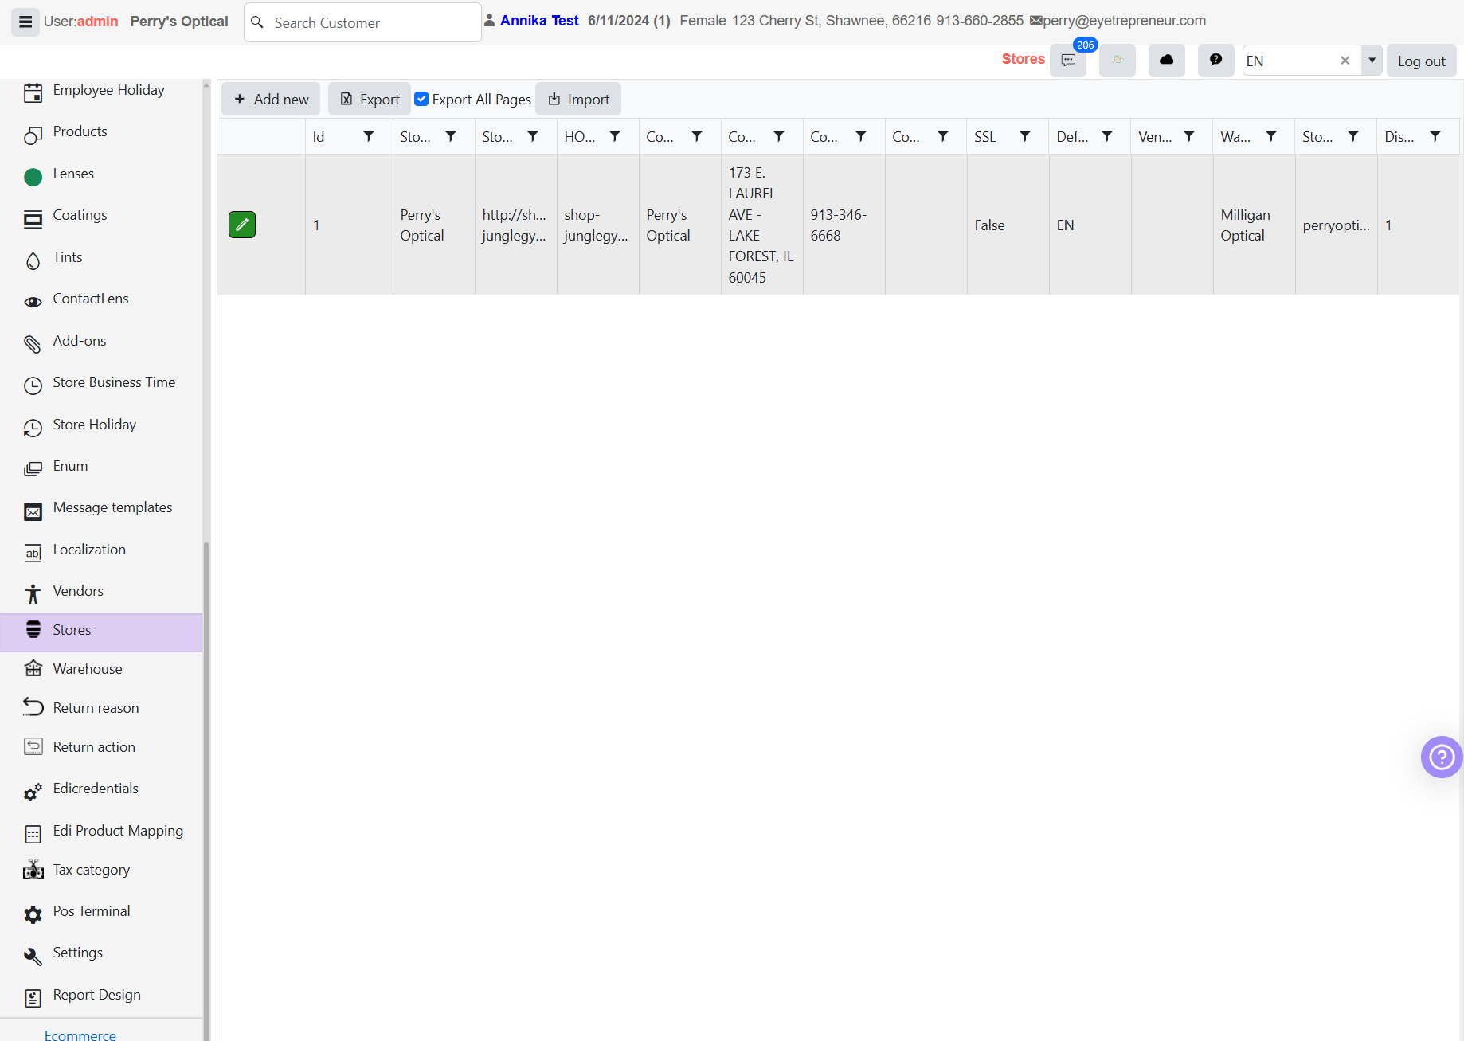This screenshot has width=1464, height=1041.
Task: Uncheck Export All Pages checkbox
Action: (421, 99)
